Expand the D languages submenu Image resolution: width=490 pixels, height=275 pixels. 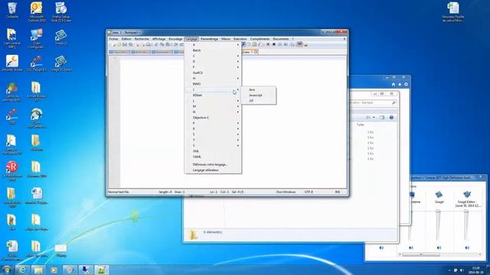(213, 61)
